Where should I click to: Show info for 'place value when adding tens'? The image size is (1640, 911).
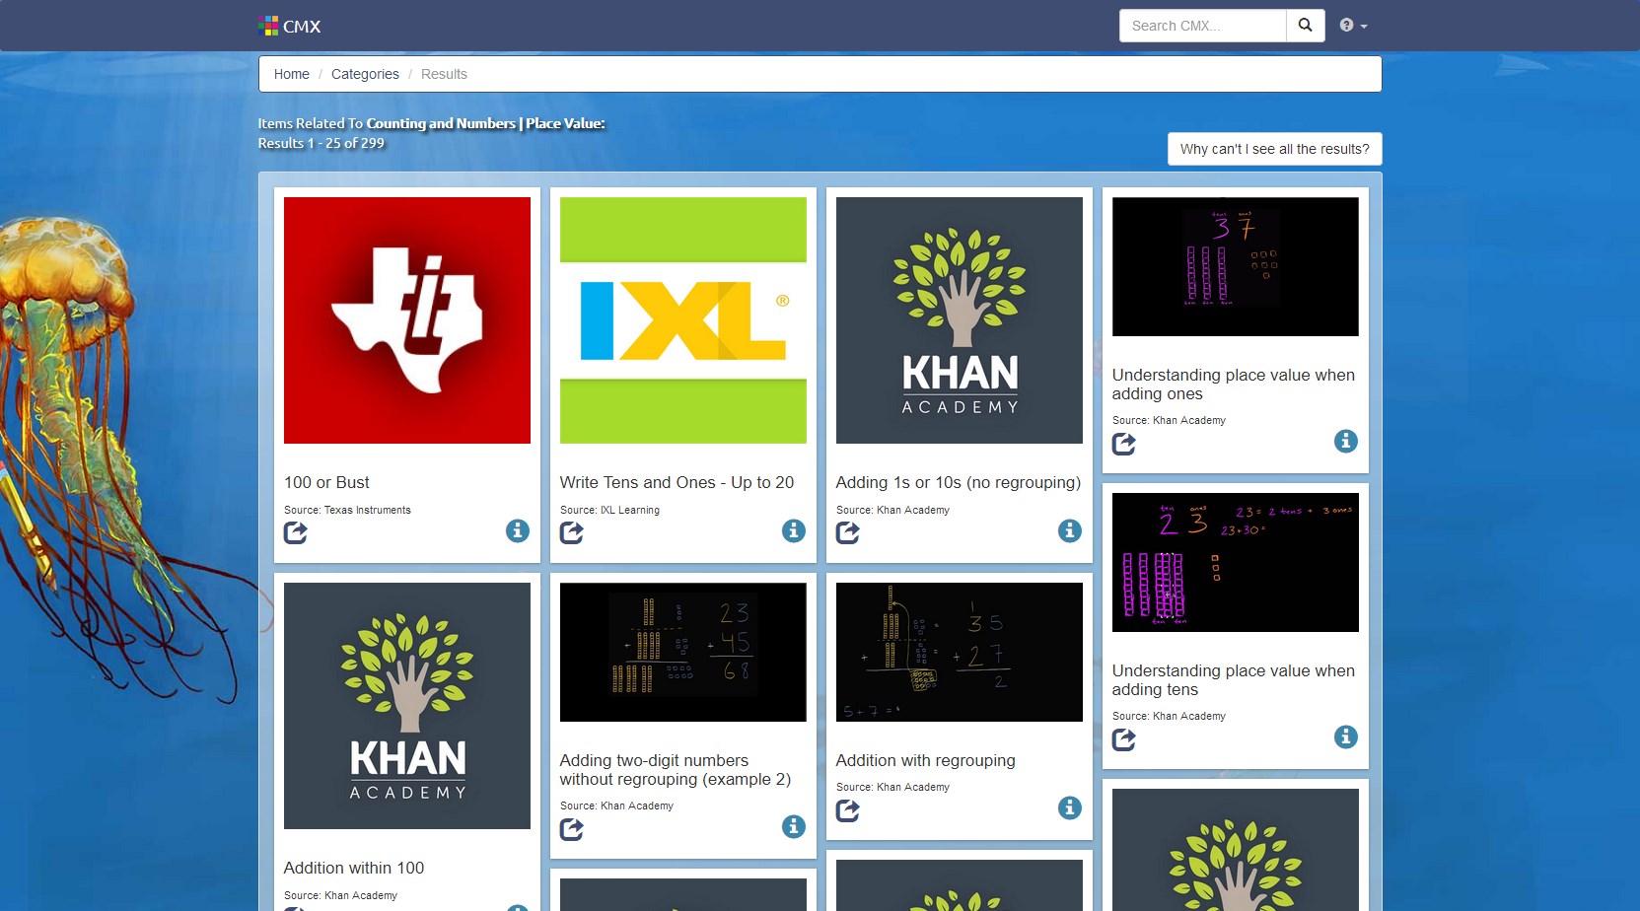coord(1346,736)
